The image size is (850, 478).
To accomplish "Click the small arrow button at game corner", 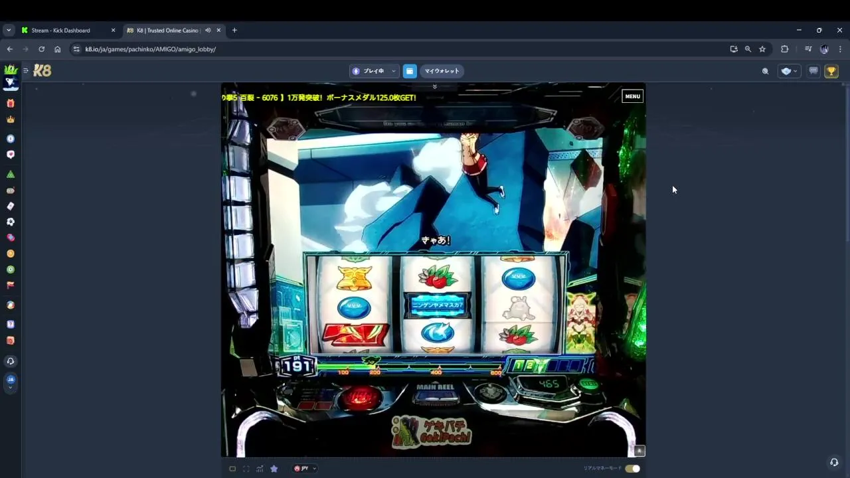I will [x=639, y=451].
